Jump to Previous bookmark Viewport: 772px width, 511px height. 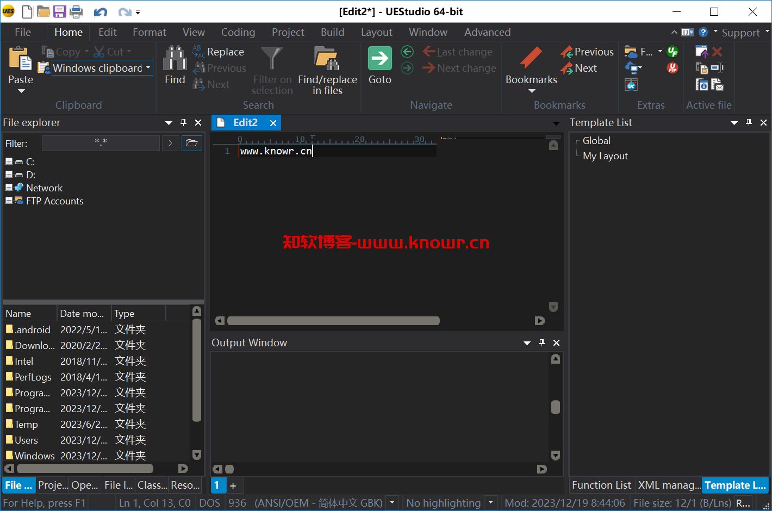click(587, 52)
